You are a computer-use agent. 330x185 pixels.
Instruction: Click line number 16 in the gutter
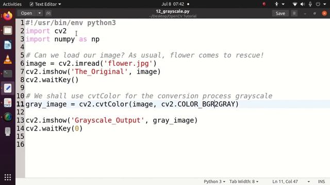coord(21,144)
